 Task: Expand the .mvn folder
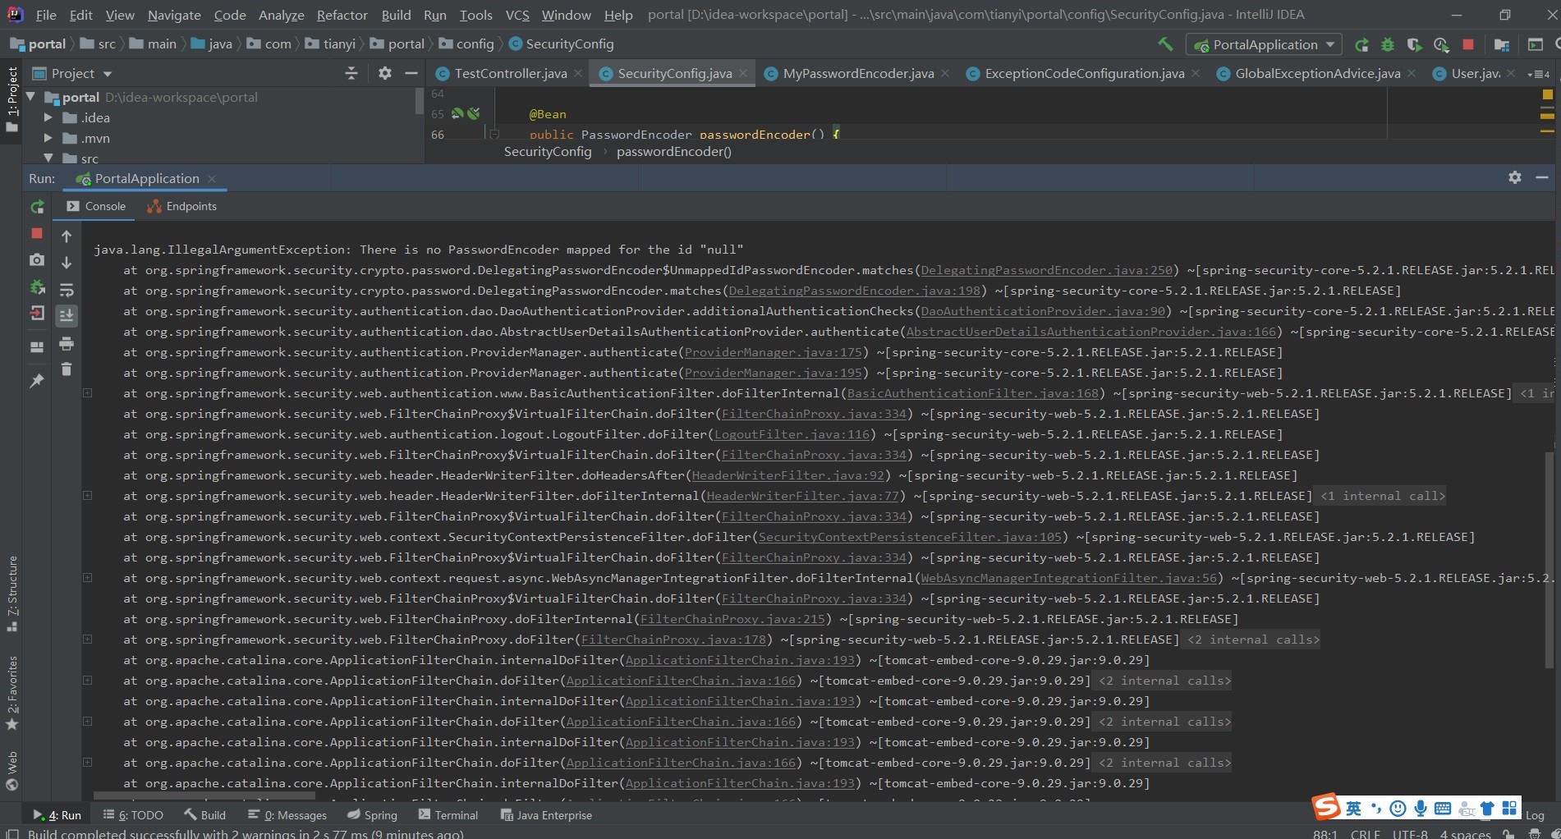[x=48, y=138]
